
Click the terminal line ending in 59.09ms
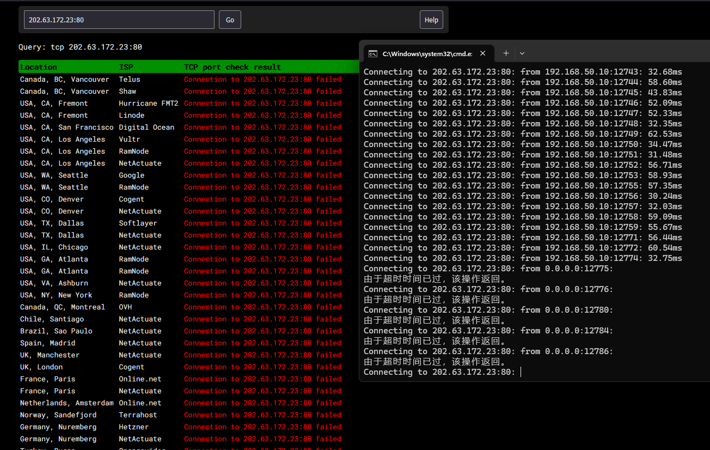523,217
